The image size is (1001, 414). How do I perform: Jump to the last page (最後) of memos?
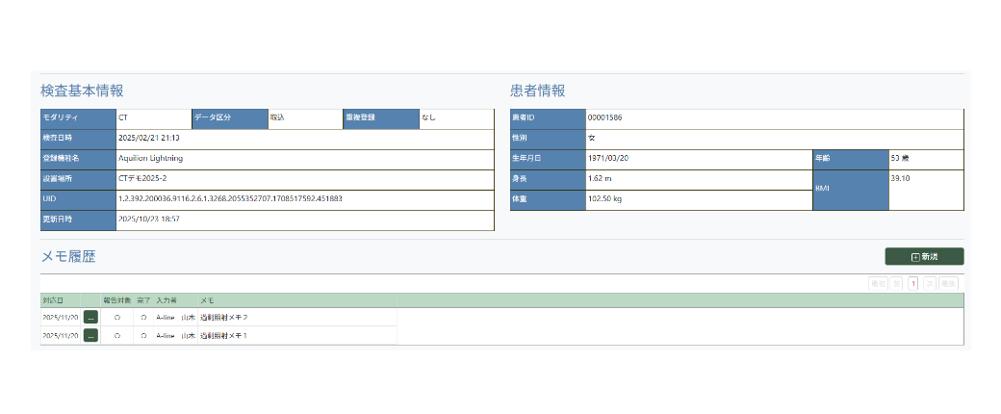[949, 283]
